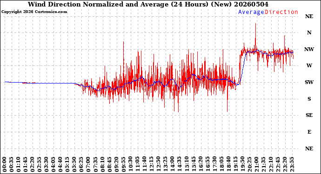Image resolution: width=321 pixels, height=174 pixels.
Task: Click the red spike peak near 09:55
Action: tap(124, 42)
